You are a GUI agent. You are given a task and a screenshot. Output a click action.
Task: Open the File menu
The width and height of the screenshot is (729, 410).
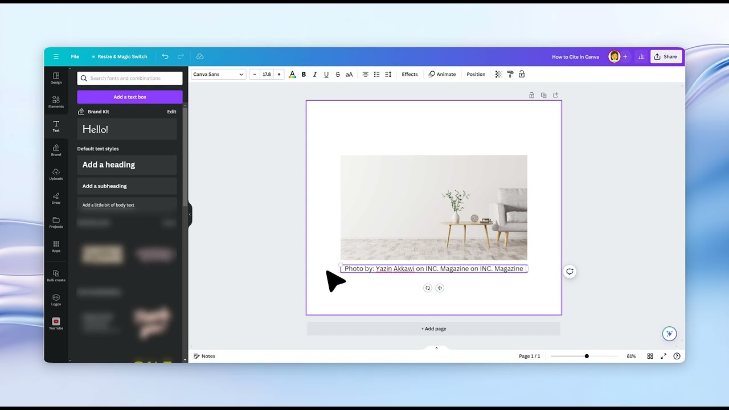click(x=75, y=56)
